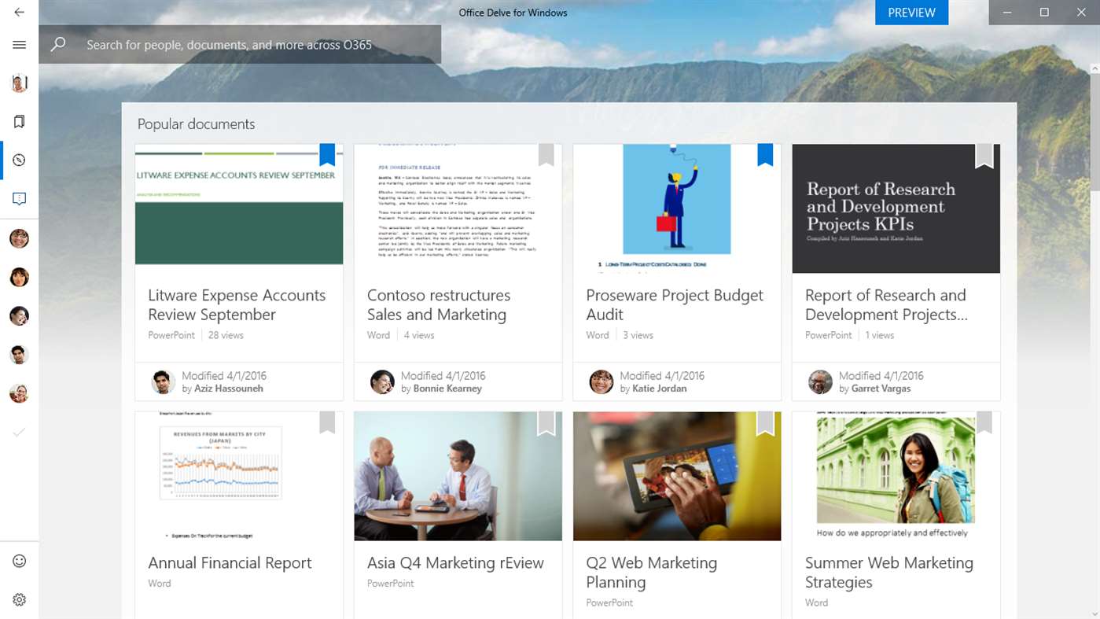Click the smiley feedback icon
The image size is (1100, 619).
19,561
